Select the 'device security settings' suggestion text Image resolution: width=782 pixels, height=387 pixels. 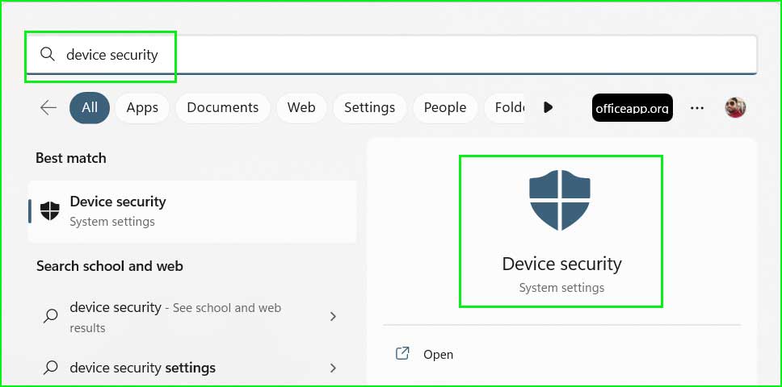(143, 368)
